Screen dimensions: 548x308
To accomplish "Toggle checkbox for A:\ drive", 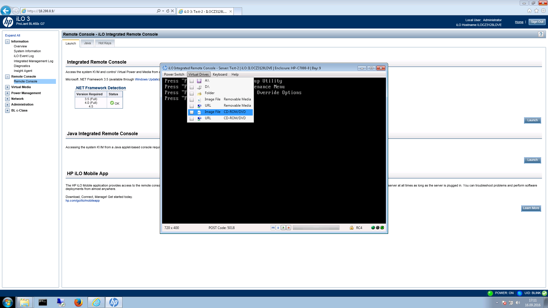I will 192,81.
